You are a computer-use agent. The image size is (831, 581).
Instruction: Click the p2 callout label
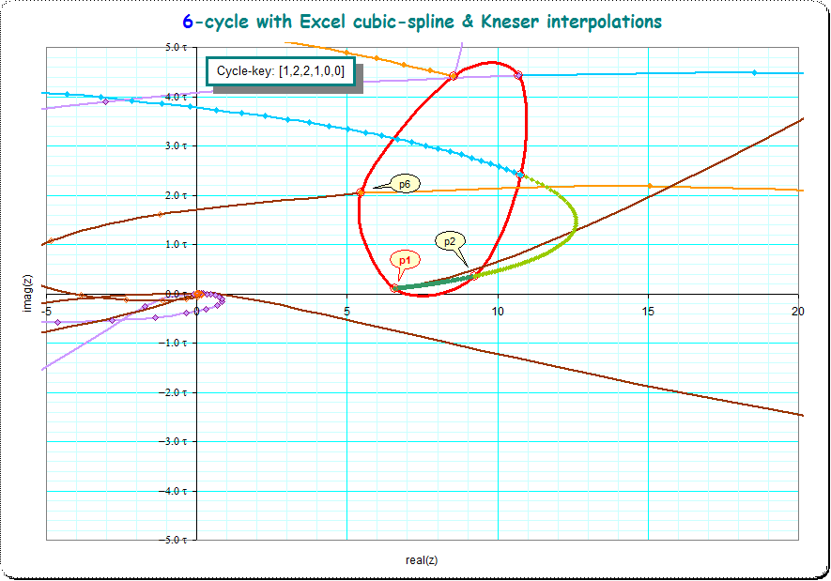coord(450,241)
